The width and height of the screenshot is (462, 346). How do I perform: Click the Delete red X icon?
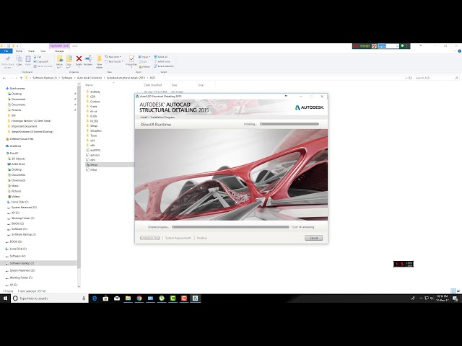(79, 59)
